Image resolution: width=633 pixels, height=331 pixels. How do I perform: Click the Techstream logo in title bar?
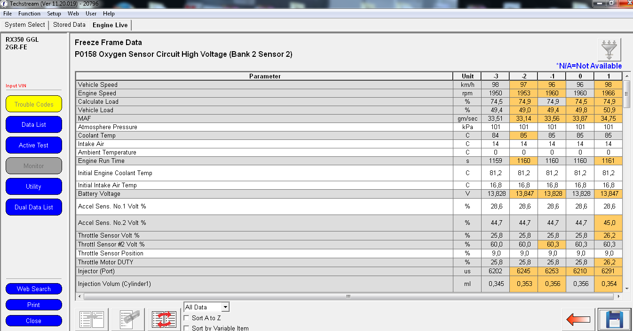[4, 4]
